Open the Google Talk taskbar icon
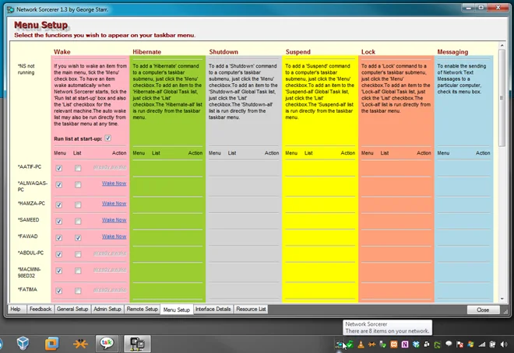Screen dimensions: 514x353 pos(107,343)
